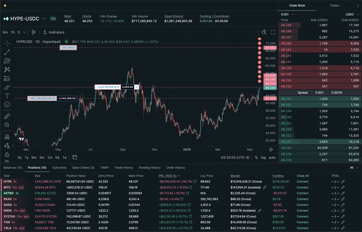Open the emoji icons tool
362x232 pixels.
point(7,104)
